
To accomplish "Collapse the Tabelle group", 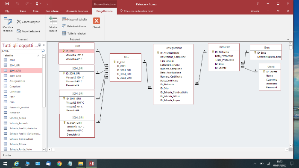I will click(38, 55).
